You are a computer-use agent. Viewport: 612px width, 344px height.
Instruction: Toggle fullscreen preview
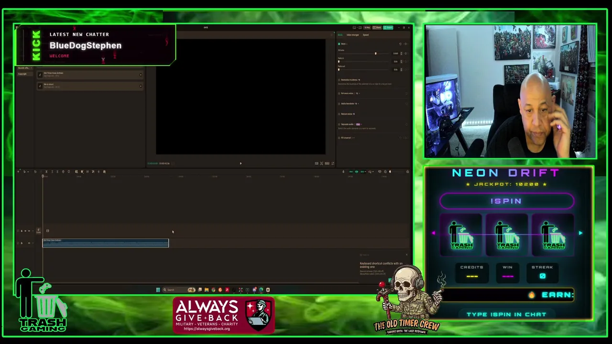click(x=333, y=163)
